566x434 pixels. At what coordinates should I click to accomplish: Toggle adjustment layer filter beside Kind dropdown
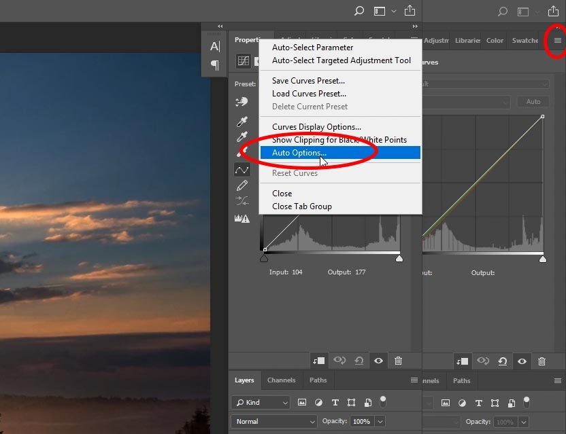click(x=318, y=403)
